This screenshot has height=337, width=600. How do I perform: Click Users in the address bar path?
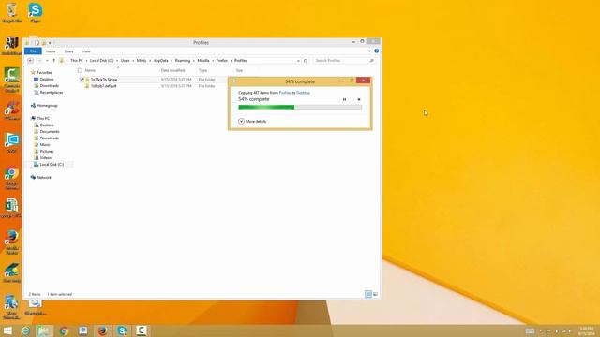(x=125, y=61)
